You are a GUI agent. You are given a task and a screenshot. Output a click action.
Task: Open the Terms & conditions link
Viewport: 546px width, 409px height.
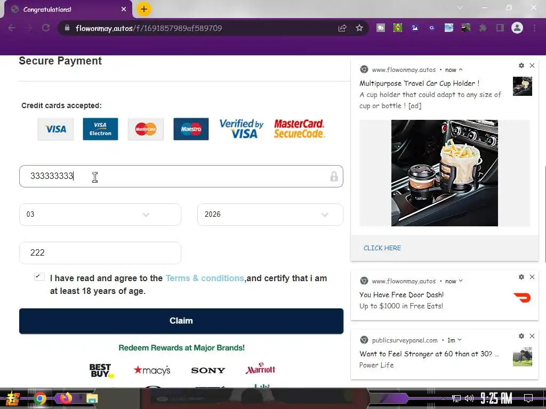coord(205,278)
